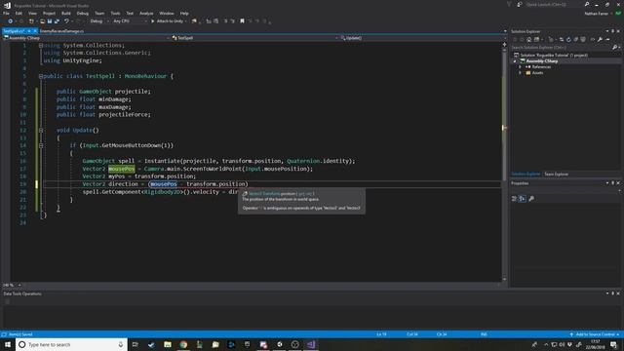Pin the TestSpell.cs tab

pos(29,31)
